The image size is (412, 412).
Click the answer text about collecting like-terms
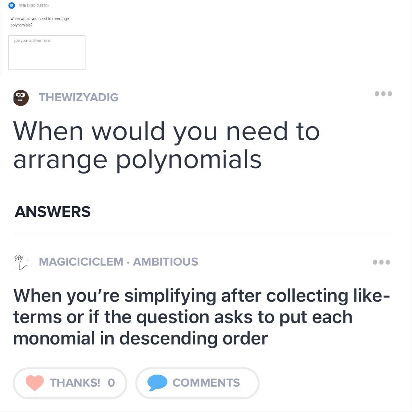coord(201,317)
